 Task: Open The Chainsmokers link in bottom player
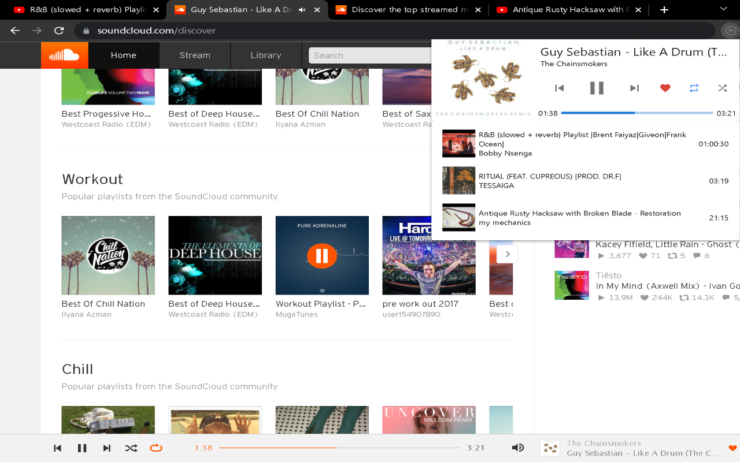(604, 444)
